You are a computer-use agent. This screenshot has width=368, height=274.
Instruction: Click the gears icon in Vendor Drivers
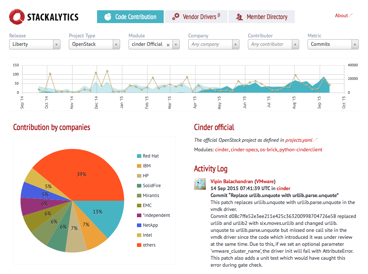tap(176, 16)
